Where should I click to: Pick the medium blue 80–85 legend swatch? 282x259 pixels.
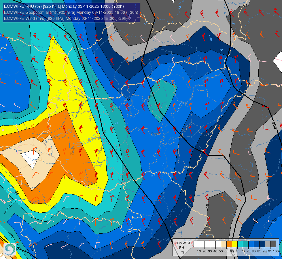(x=257, y=244)
